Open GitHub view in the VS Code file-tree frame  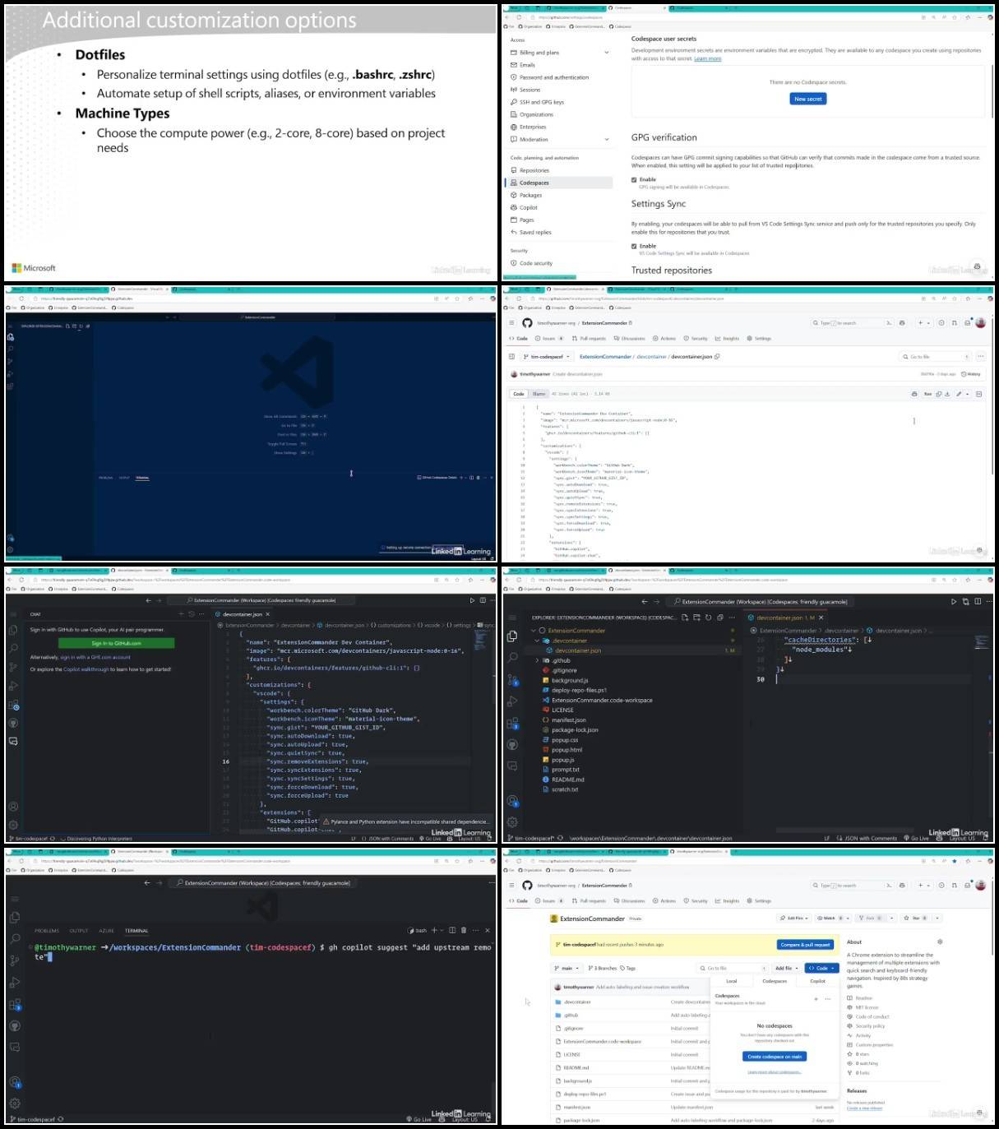(512, 744)
